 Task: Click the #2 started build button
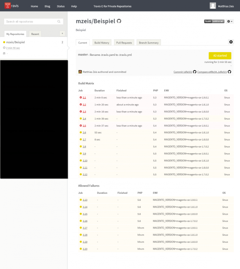click(220, 55)
